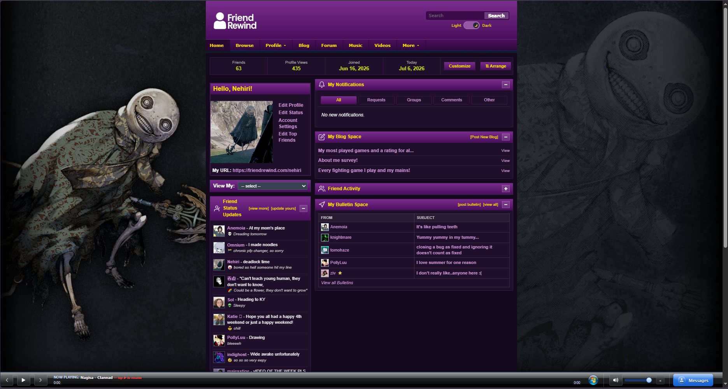Click Nehiri's avatar in status updates
The image size is (728, 389).
pyautogui.click(x=219, y=265)
